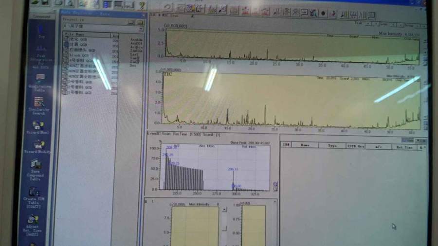Click the open-folder leaf icon in top toolbar

(x=35, y=2)
